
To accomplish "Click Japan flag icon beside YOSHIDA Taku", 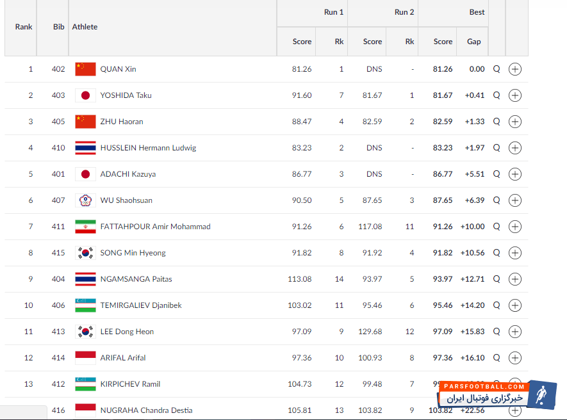I will pyautogui.click(x=85, y=95).
